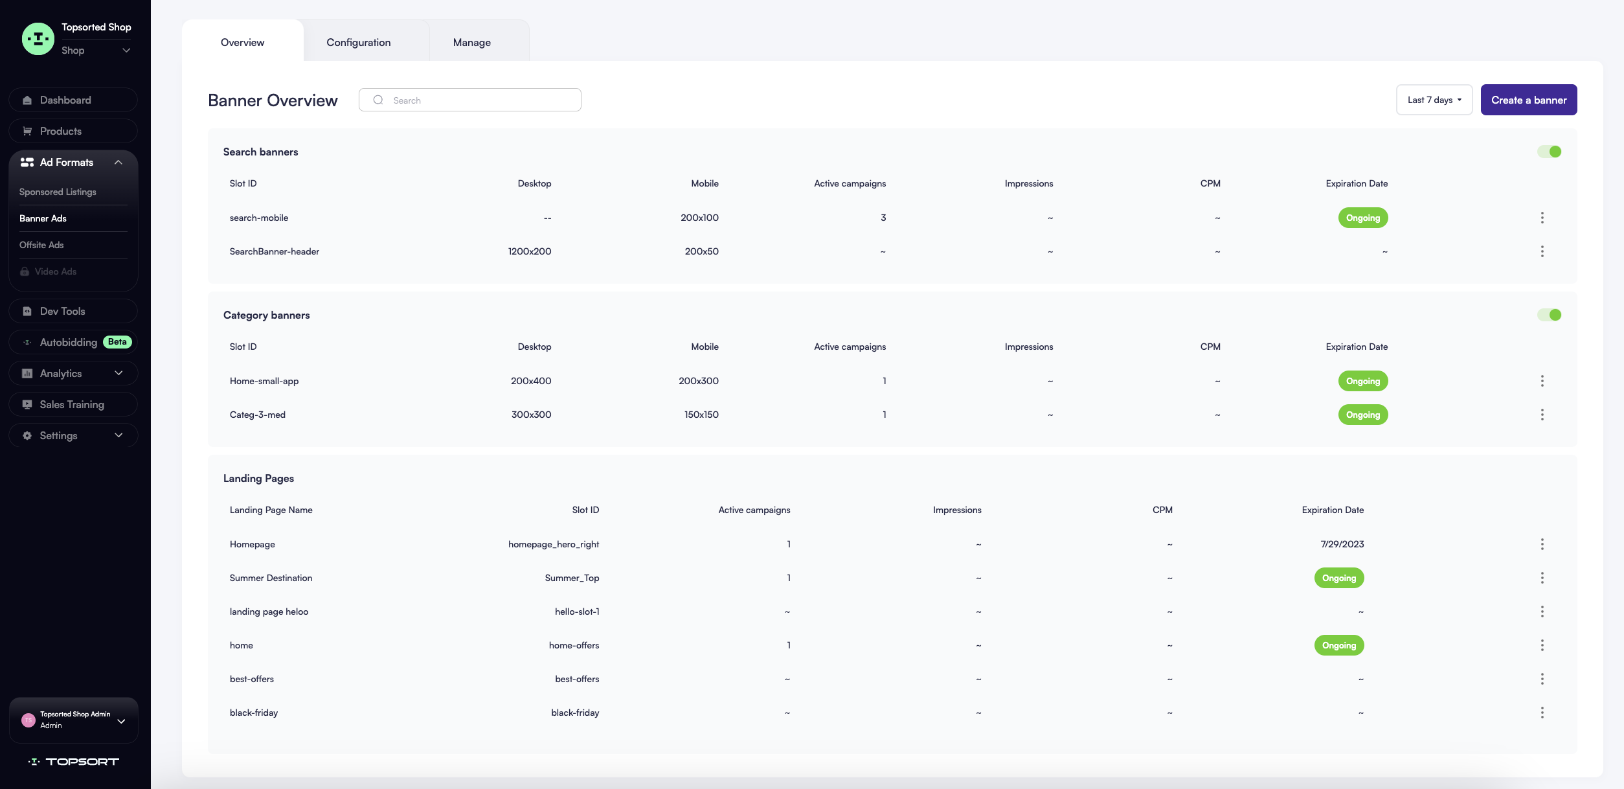This screenshot has width=1624, height=789.
Task: Click the Ad Formats icon
Action: click(x=27, y=162)
